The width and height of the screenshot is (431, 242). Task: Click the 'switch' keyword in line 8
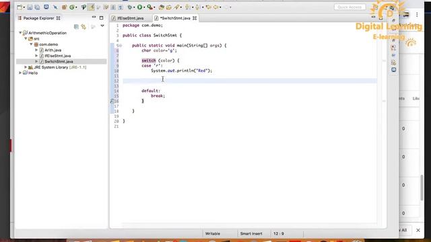pyautogui.click(x=149, y=61)
